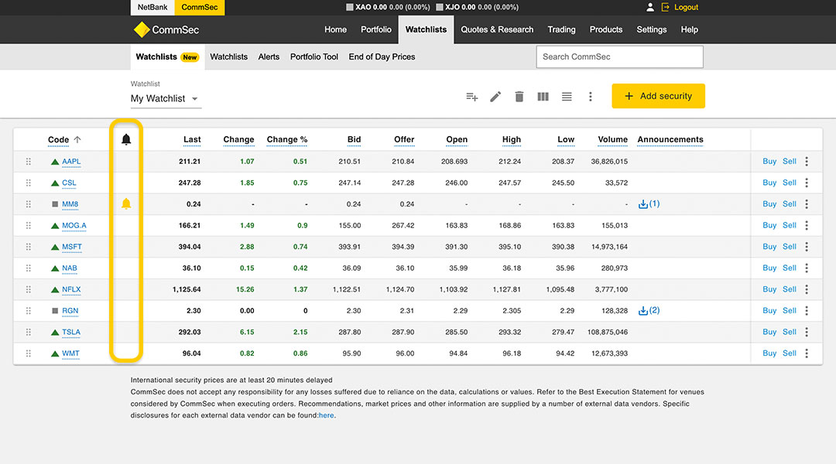Open the Products menu
Viewport: 836px width, 464px height.
[605, 29]
